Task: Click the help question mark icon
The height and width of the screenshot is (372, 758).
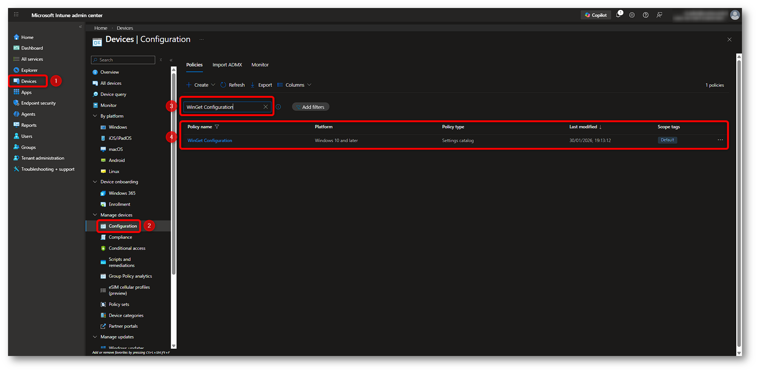Action: click(x=646, y=15)
